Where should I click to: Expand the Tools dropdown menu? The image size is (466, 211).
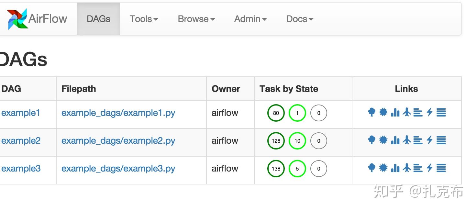[144, 19]
